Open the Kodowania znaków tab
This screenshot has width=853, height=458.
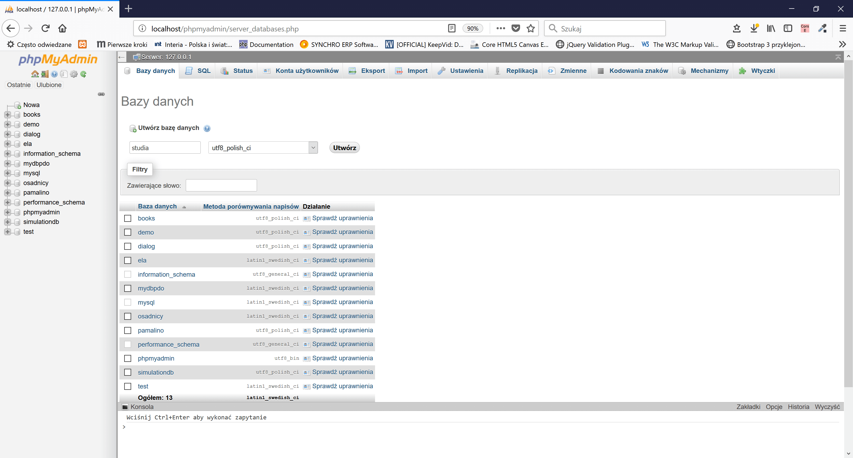(633, 71)
